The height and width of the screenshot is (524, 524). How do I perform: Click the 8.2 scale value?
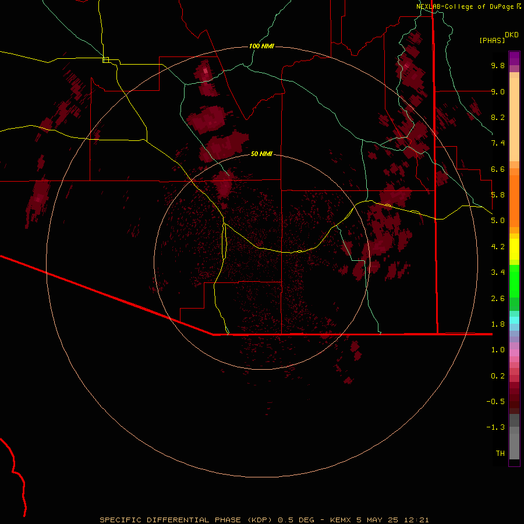498,118
